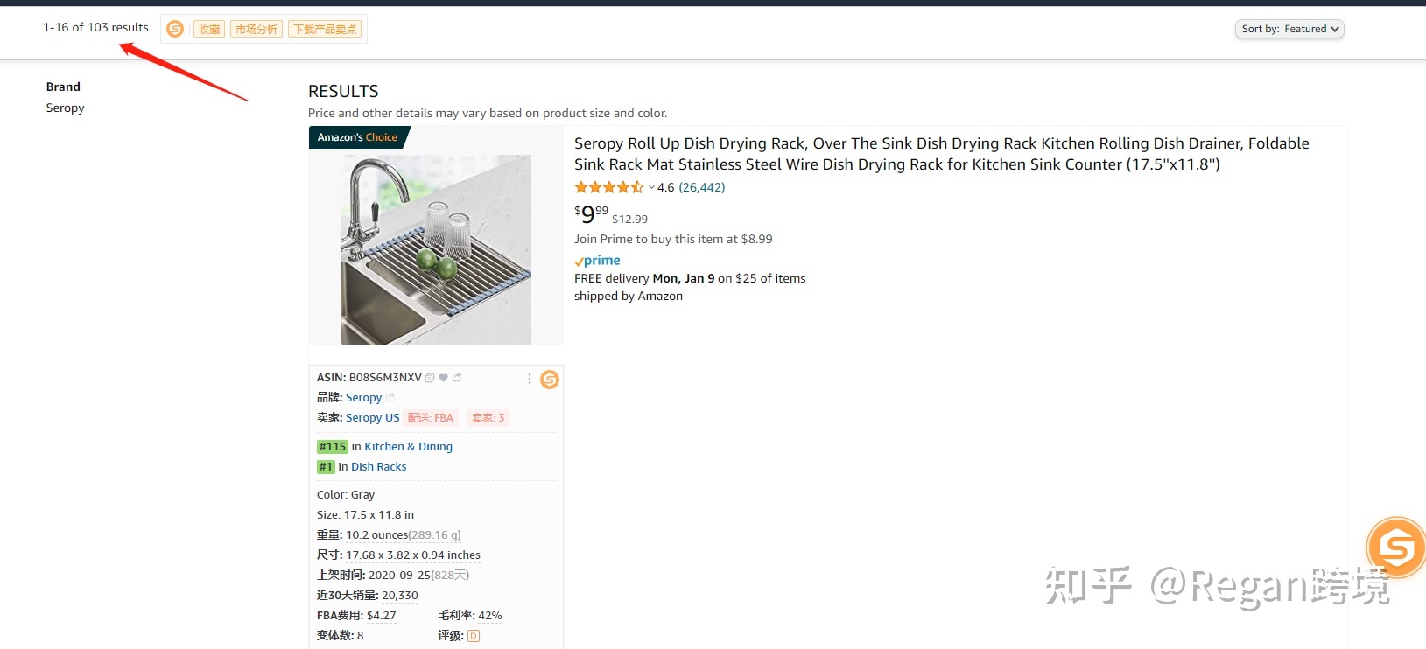Open the dish rack product thumbnail image
The width and height of the screenshot is (1426, 649).
point(436,250)
